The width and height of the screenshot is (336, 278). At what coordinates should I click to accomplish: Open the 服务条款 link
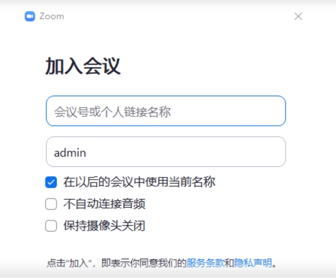205,263
